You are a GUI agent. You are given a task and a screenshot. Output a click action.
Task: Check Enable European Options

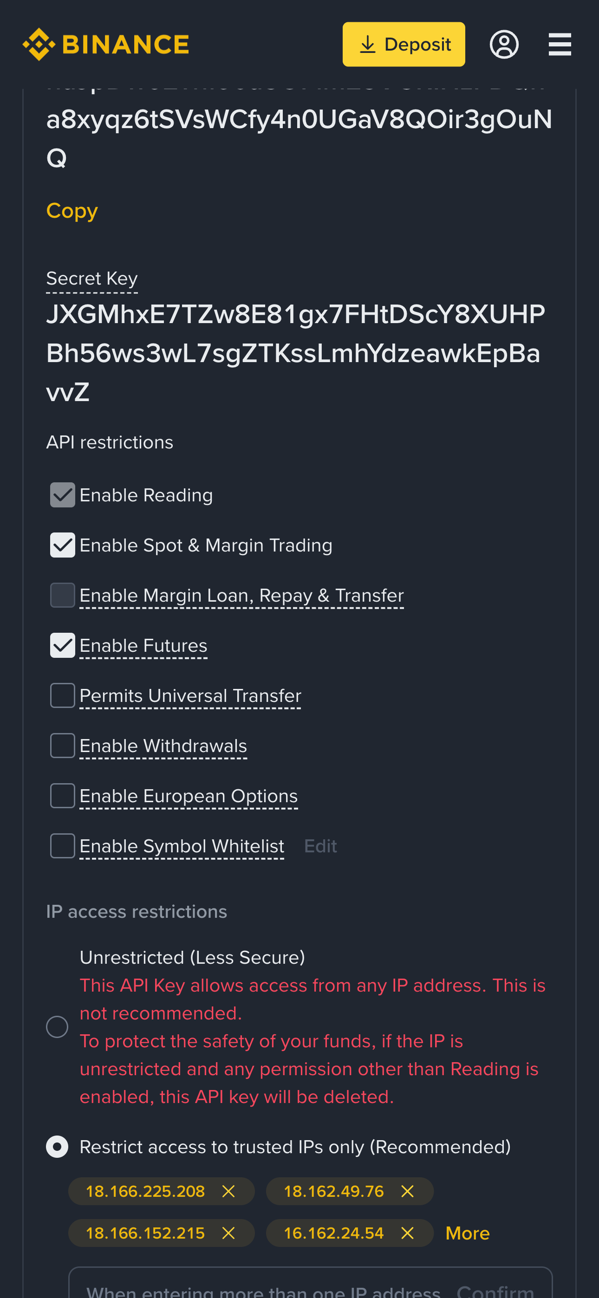point(62,795)
